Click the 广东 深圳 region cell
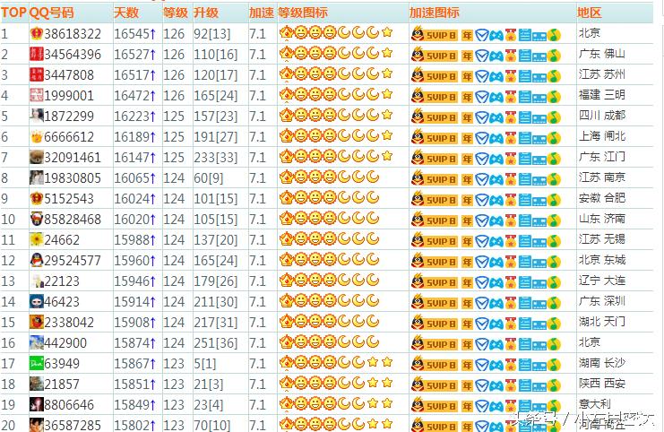 [601, 301]
